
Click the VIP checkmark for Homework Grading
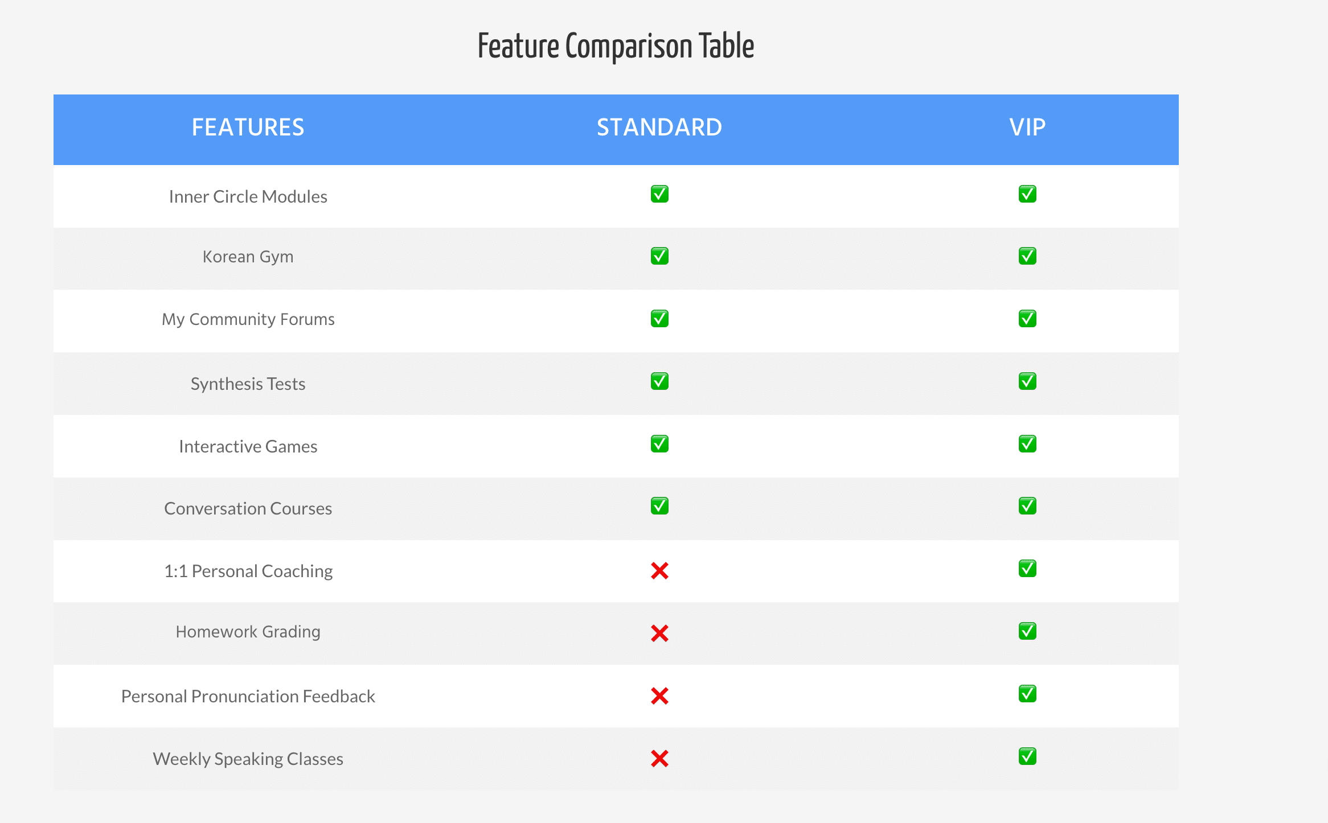[x=1027, y=631]
